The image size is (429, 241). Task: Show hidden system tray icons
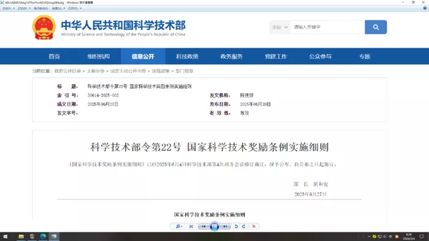pyautogui.click(x=369, y=237)
